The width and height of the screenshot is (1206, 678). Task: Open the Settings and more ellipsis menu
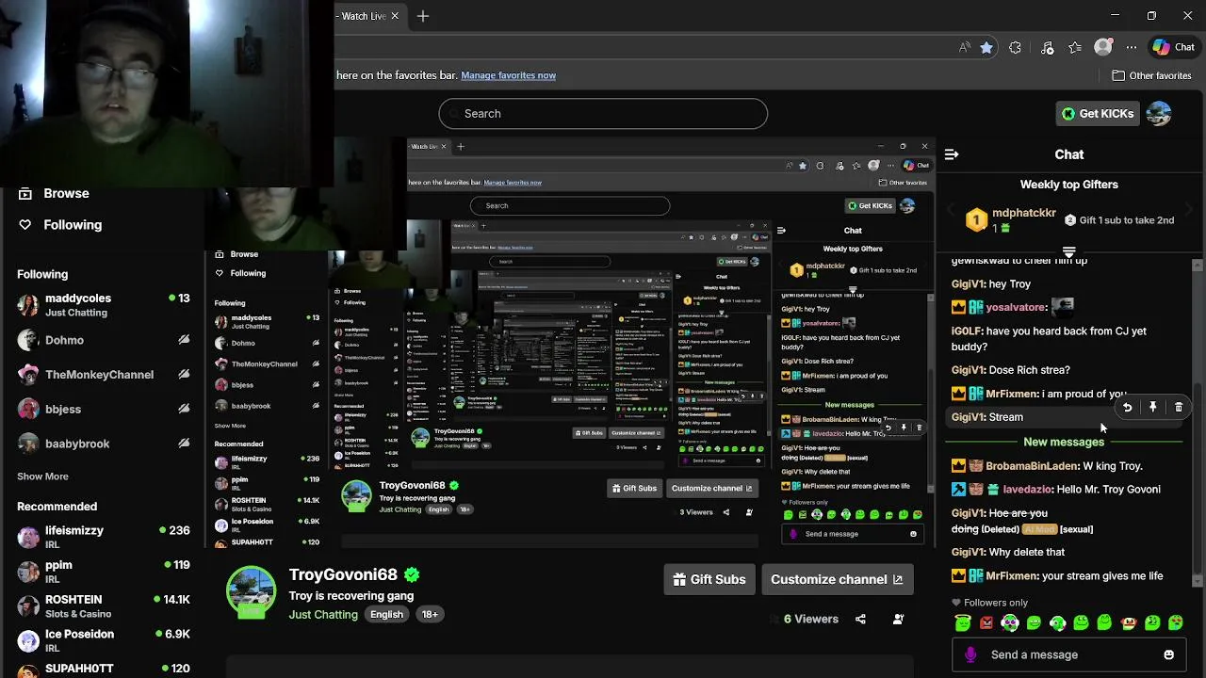point(1132,47)
